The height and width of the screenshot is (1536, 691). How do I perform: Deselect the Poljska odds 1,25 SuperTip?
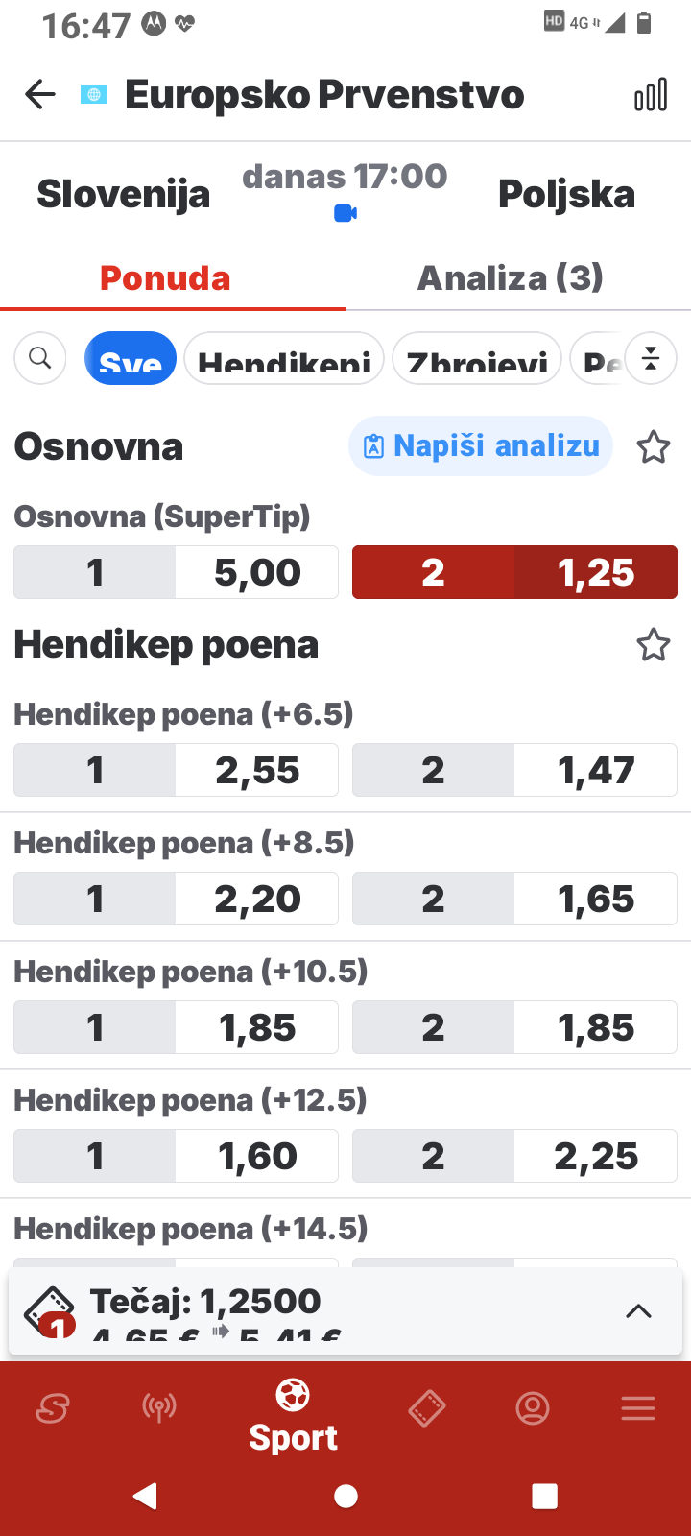[x=514, y=572]
